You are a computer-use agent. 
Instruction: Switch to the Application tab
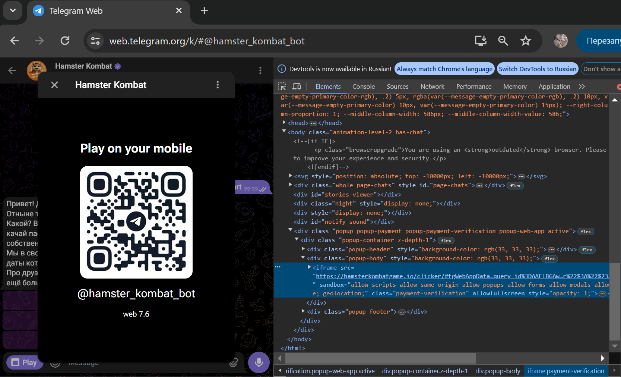554,87
